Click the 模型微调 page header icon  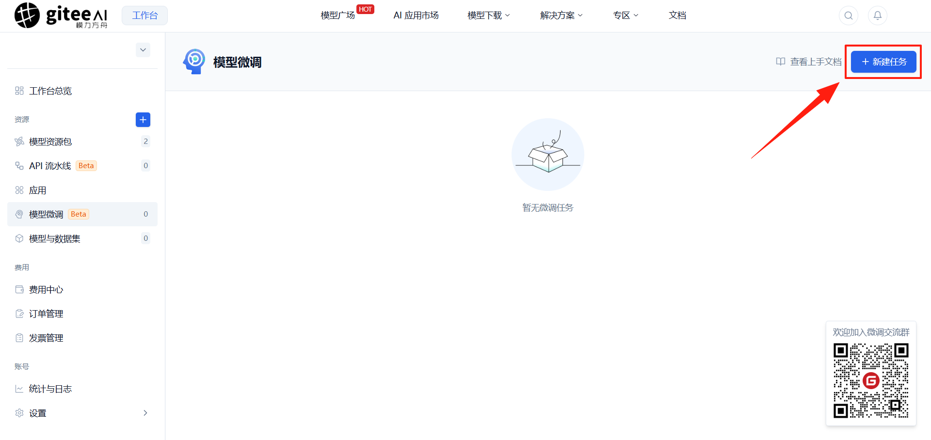pyautogui.click(x=194, y=62)
